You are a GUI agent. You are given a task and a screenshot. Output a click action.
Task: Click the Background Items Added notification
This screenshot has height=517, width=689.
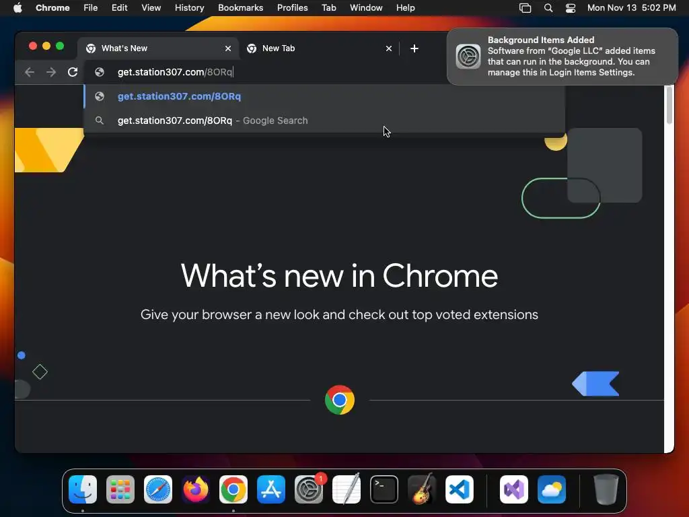click(x=563, y=57)
